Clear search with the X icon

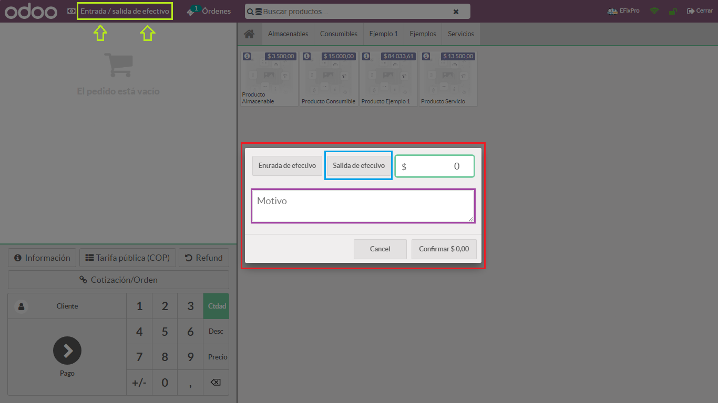pos(456,12)
